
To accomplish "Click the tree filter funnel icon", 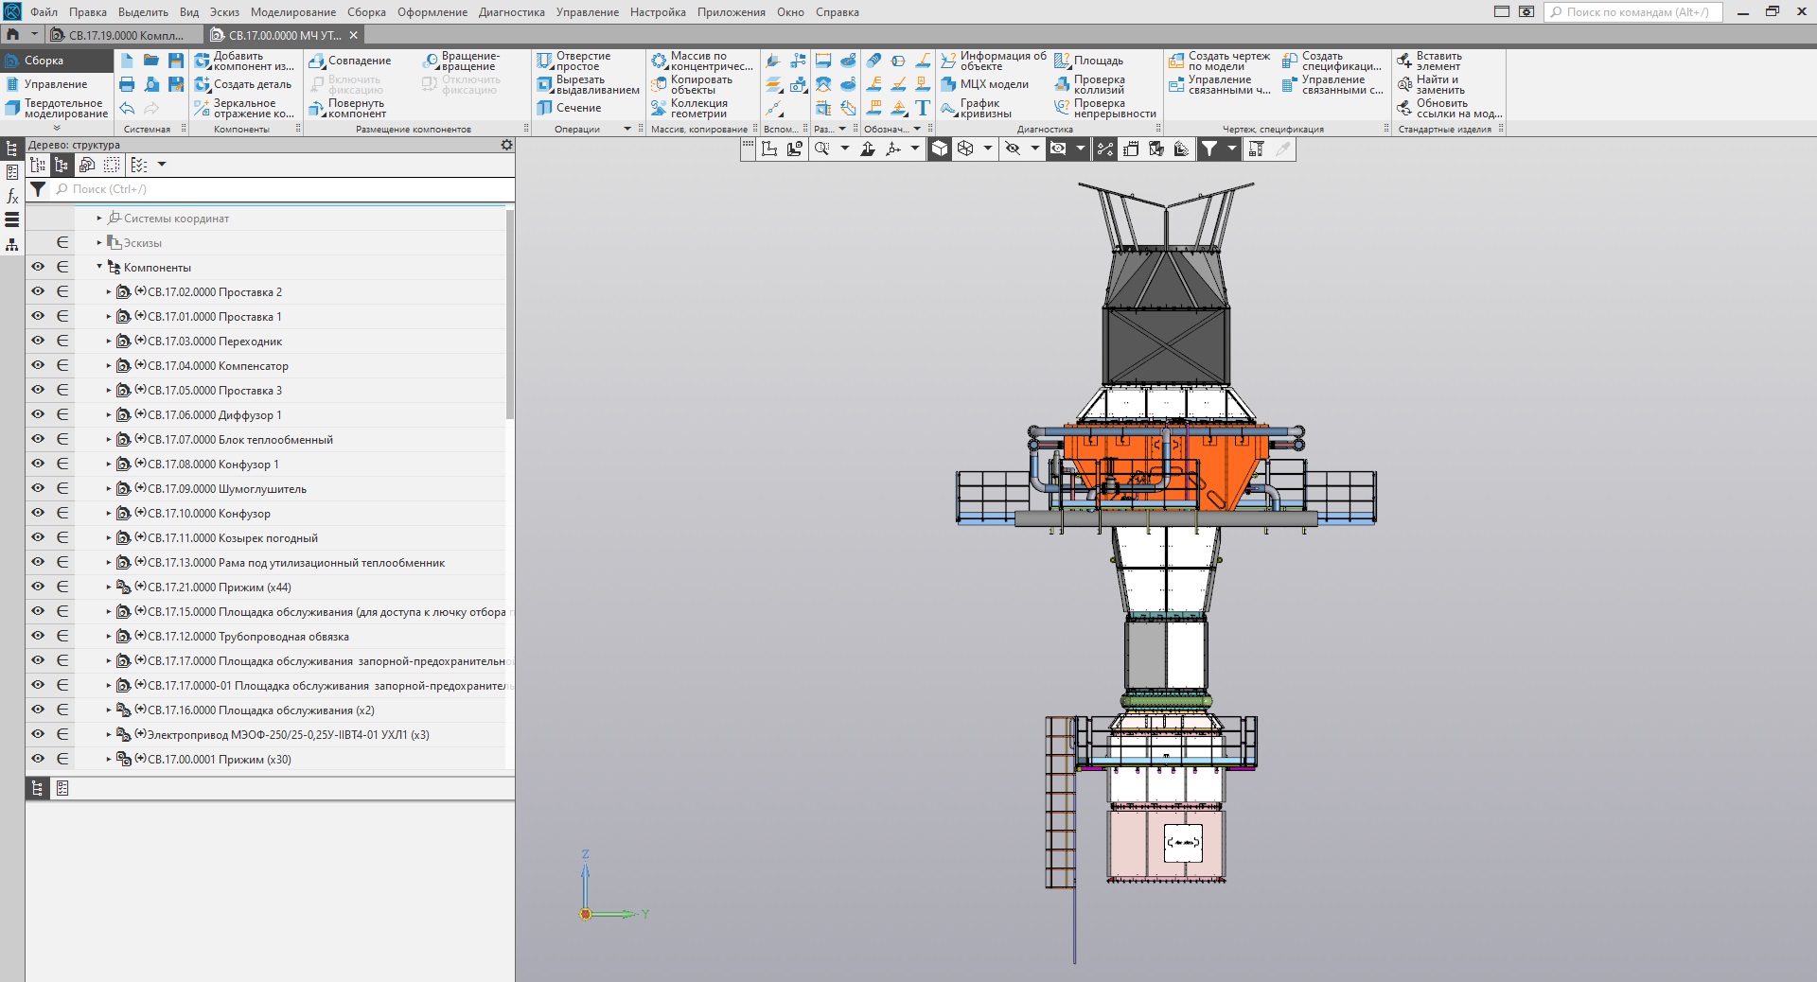I will tap(38, 189).
